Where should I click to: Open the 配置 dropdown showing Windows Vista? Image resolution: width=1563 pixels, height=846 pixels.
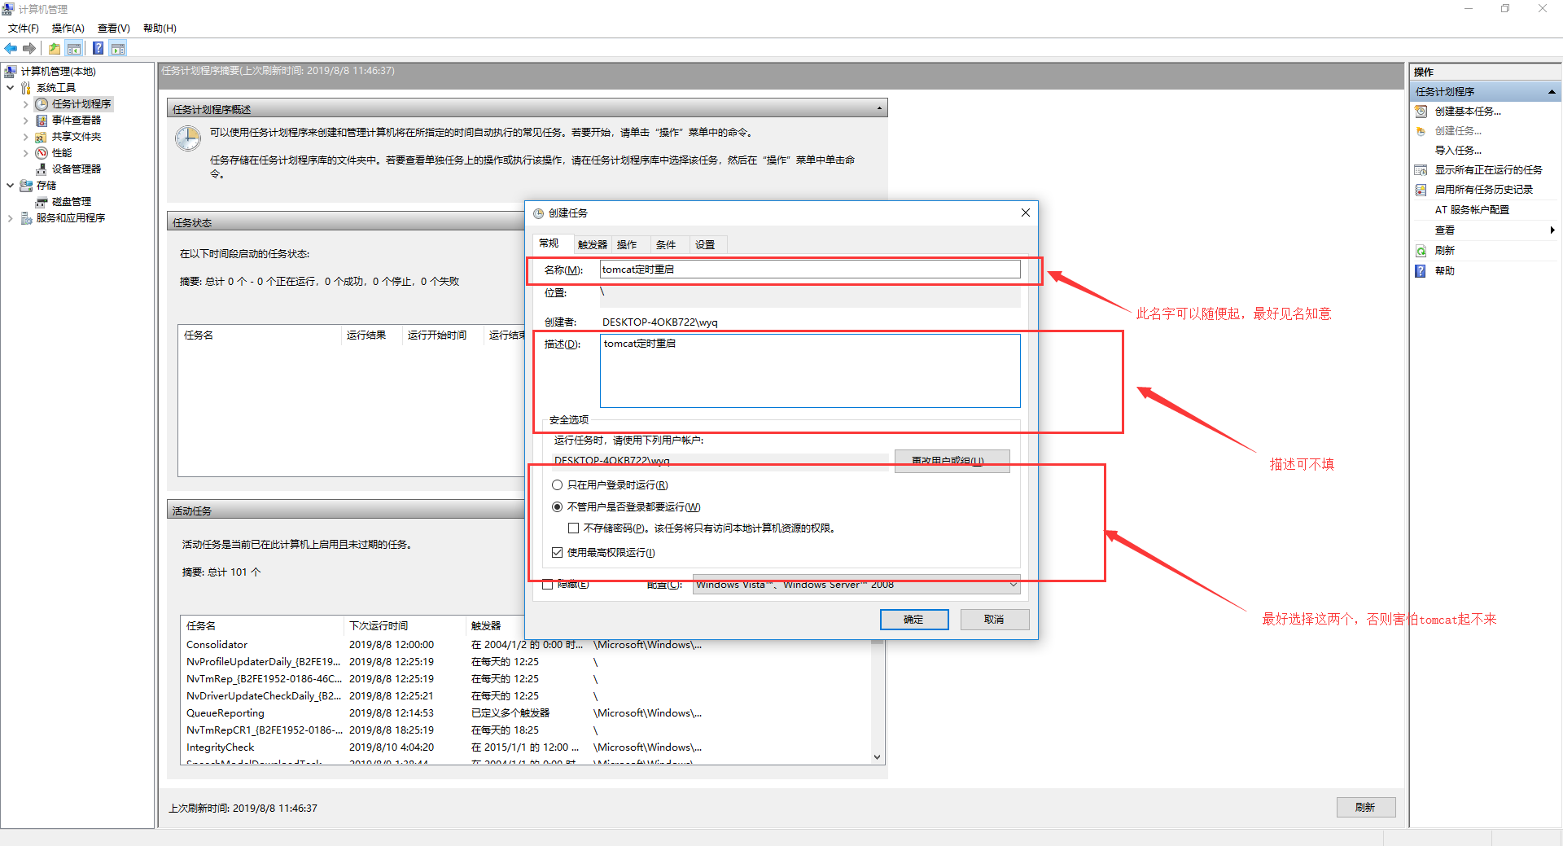click(x=856, y=585)
